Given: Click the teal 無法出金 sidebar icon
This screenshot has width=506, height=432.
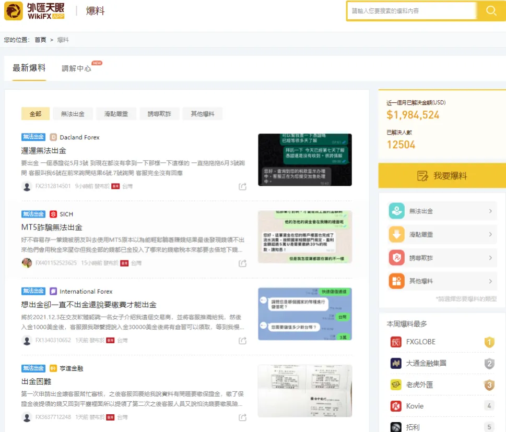Looking at the screenshot, I should tap(397, 211).
